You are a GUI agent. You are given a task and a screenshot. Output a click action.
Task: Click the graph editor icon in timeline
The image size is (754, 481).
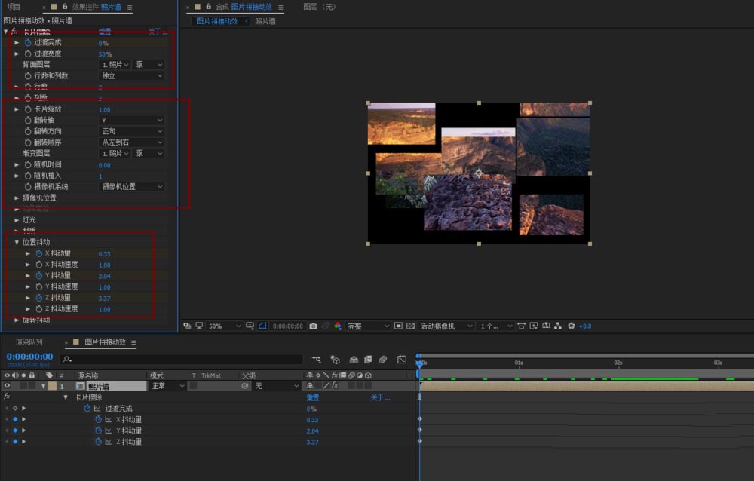point(402,360)
